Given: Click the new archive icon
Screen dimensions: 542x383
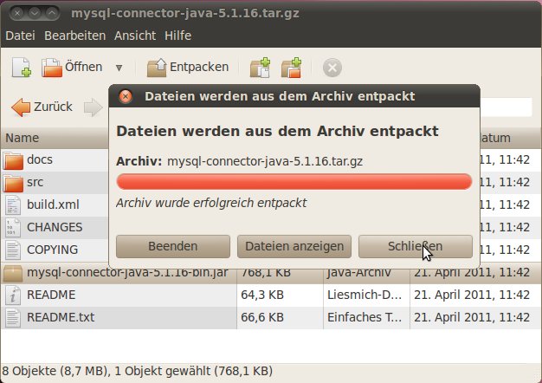Looking at the screenshot, I should click(21, 68).
